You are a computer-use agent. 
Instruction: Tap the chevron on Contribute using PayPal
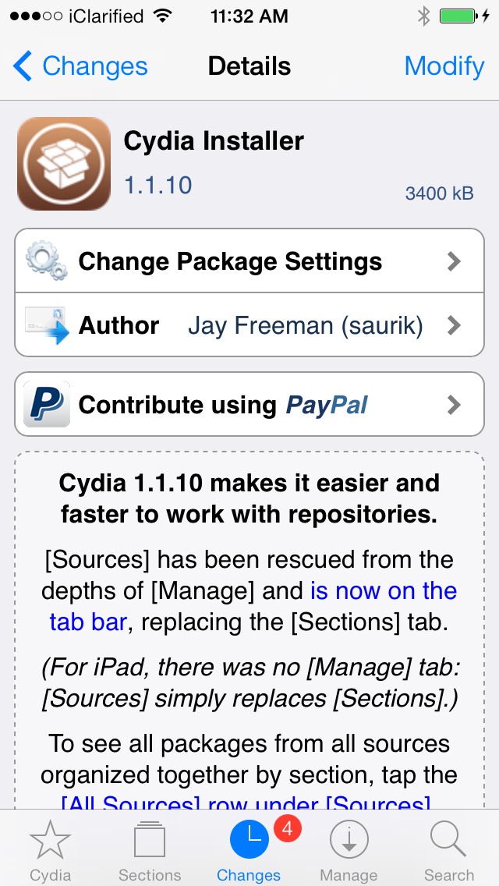tap(455, 405)
